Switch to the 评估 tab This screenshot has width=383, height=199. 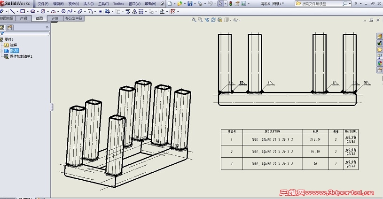pos(55,18)
